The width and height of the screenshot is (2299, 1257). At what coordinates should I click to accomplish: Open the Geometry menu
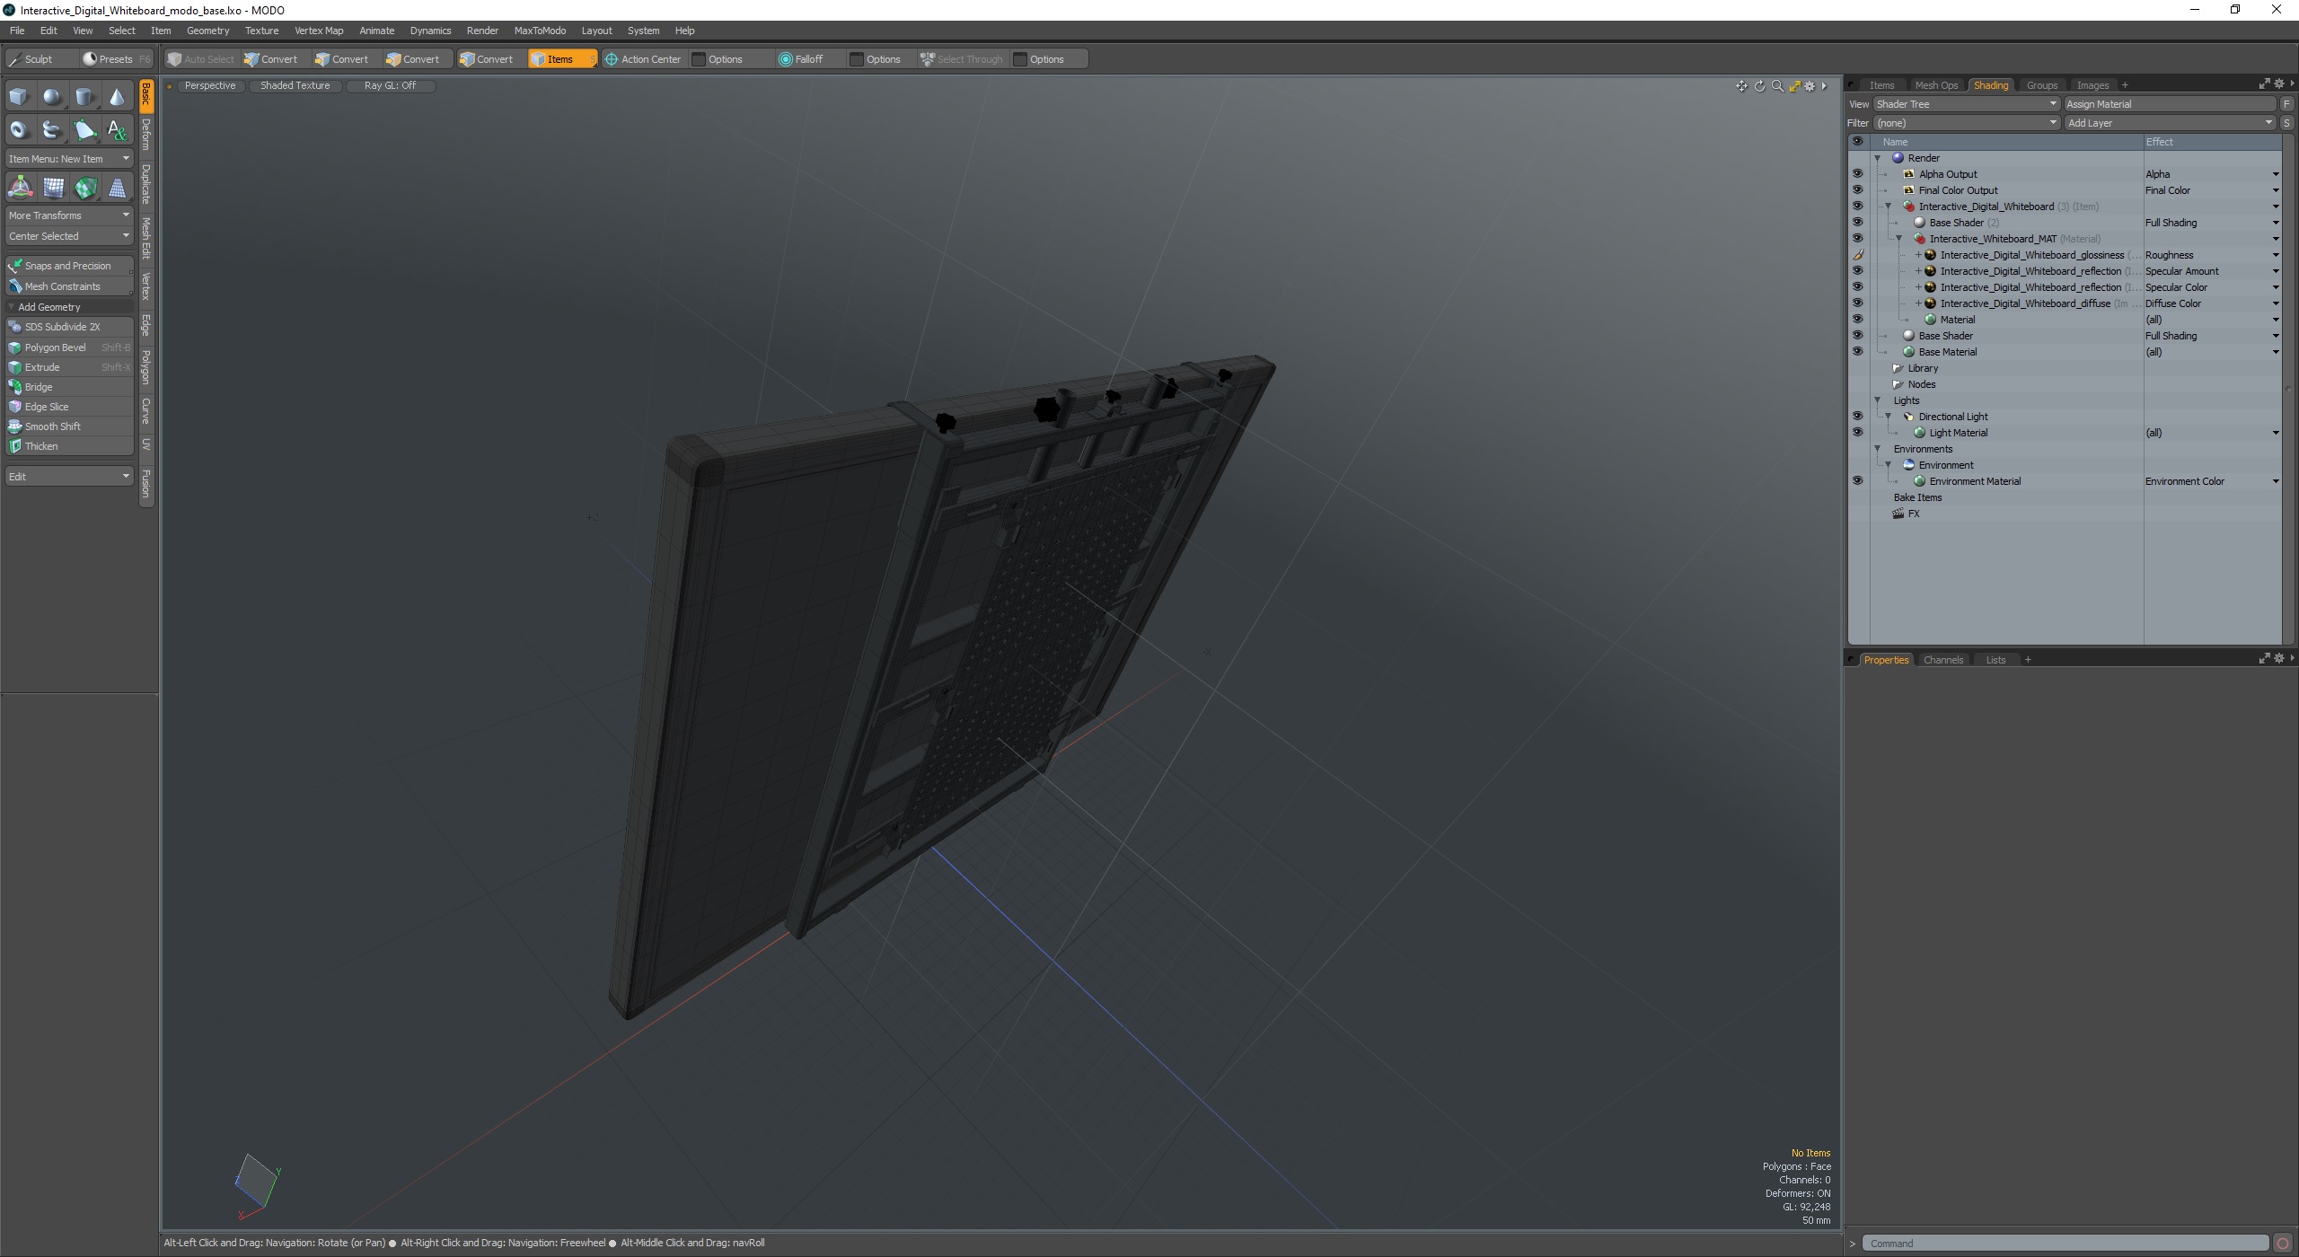tap(207, 31)
